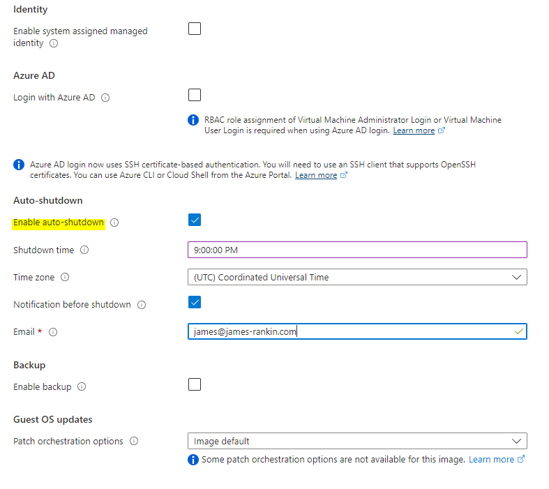Click info icon beside Enable backup
Viewport: 549px width, 489px height.
[82, 386]
